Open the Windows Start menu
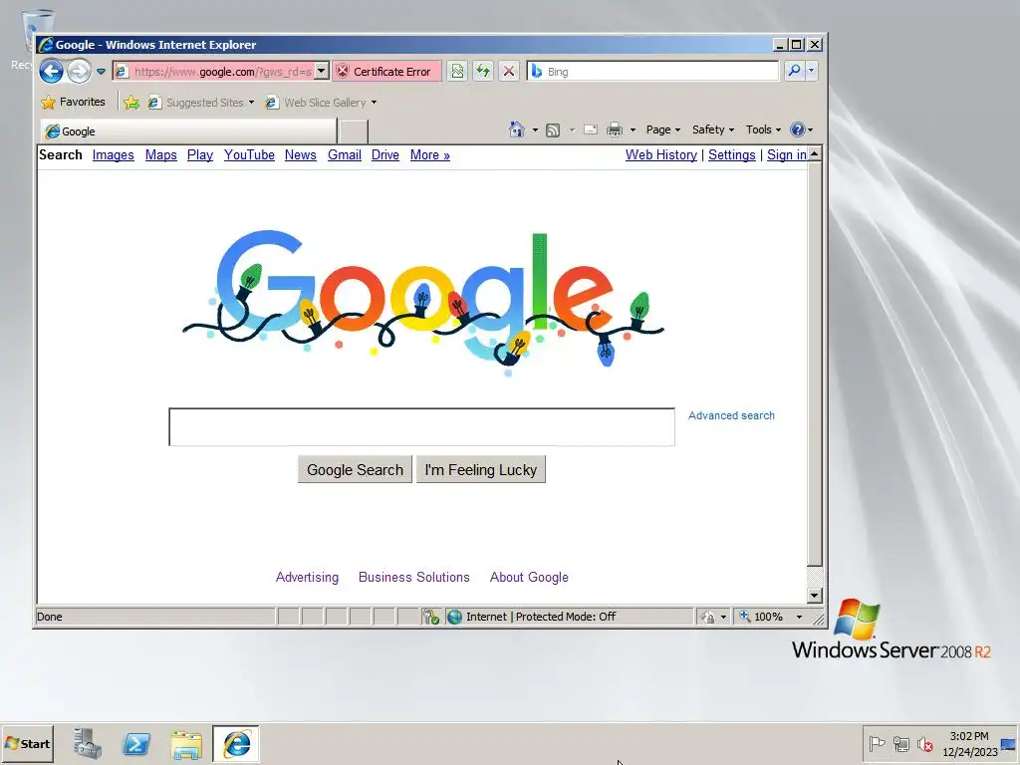This screenshot has height=765, width=1020. [27, 743]
